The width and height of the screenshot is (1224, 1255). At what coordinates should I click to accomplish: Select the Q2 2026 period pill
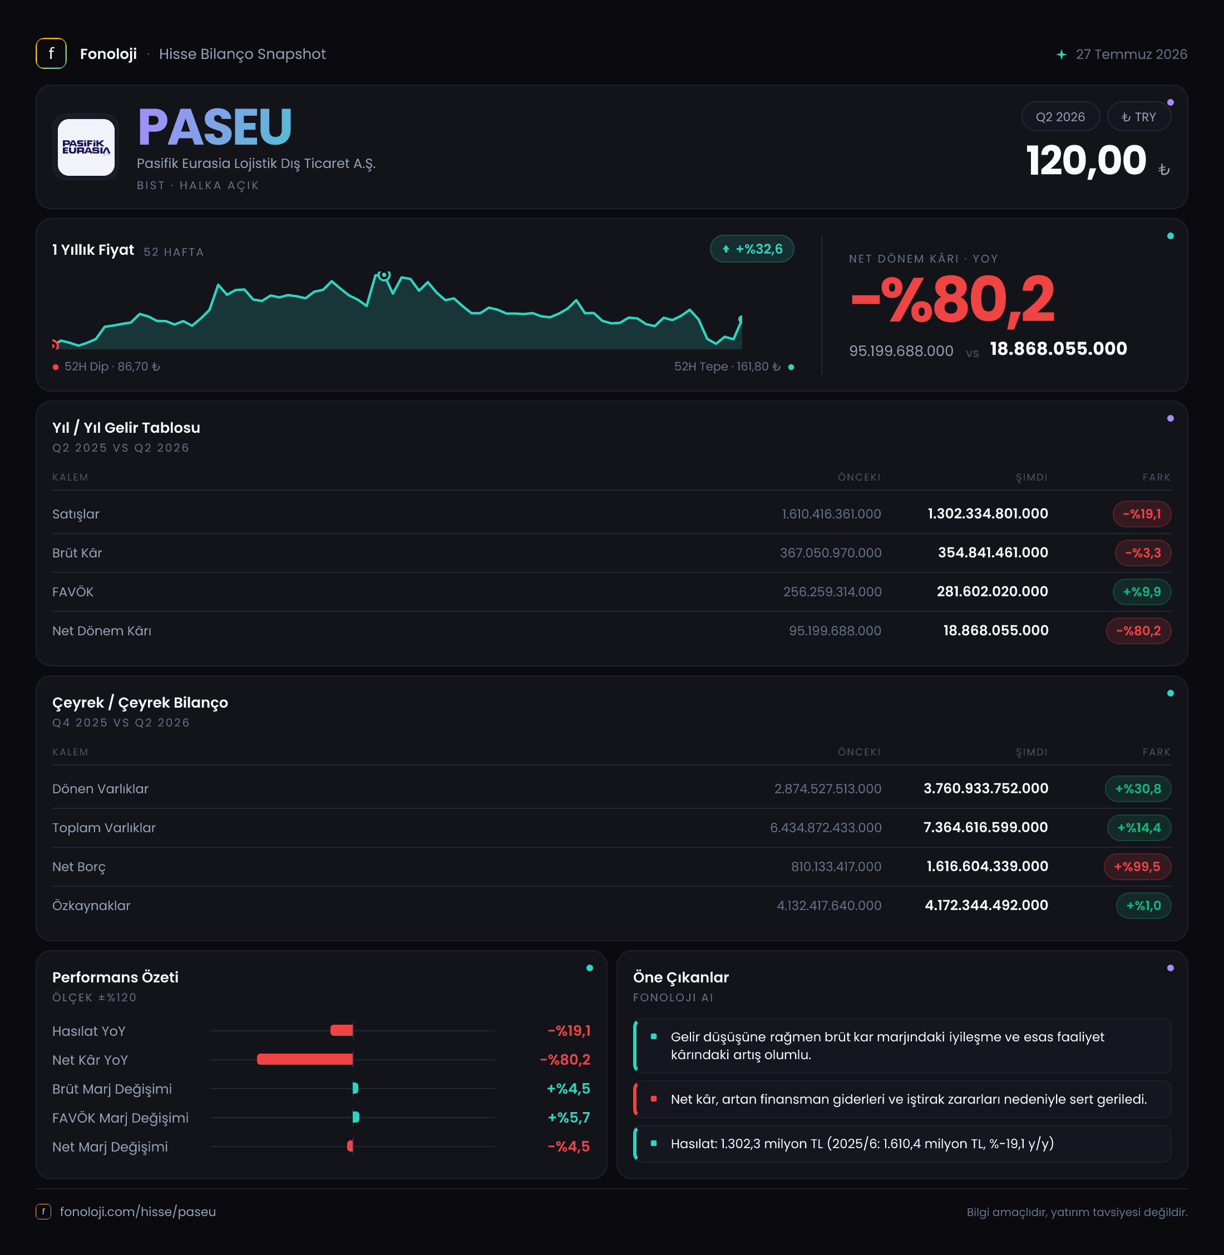pos(1060,117)
